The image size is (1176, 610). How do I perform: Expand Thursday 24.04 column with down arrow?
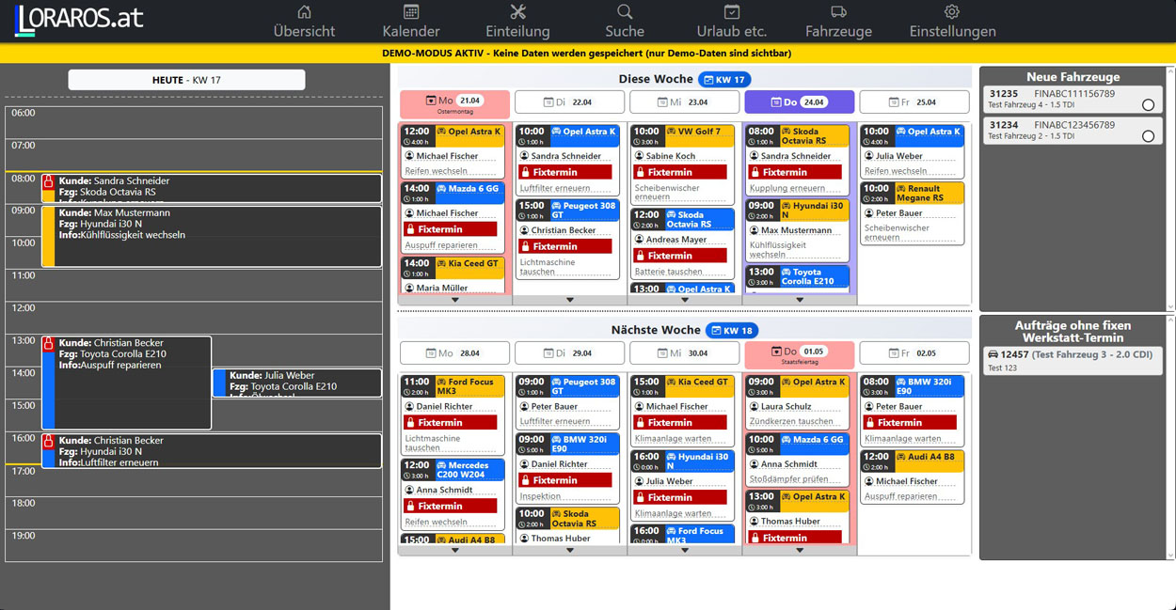(800, 300)
